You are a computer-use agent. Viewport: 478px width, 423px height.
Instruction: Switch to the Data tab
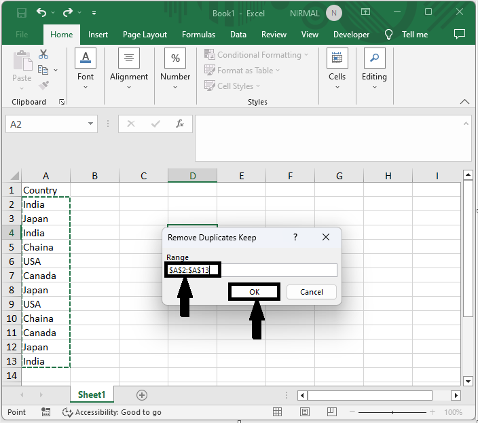tap(238, 35)
